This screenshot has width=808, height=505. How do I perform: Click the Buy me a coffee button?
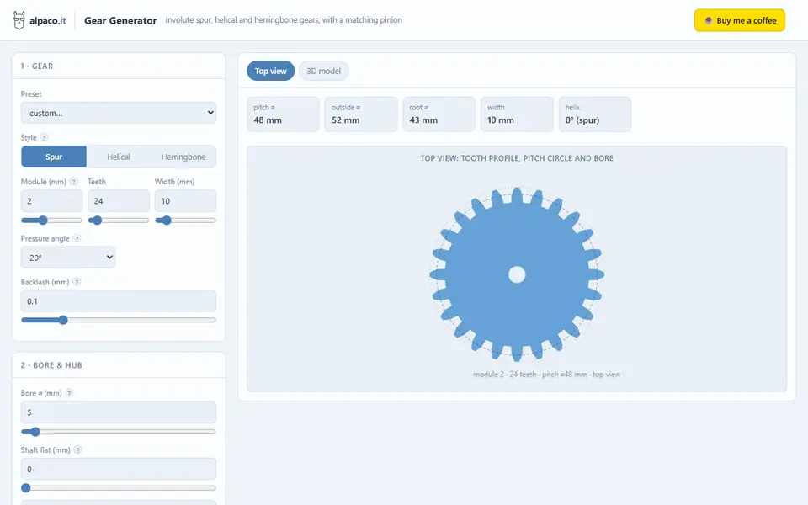[x=740, y=20]
